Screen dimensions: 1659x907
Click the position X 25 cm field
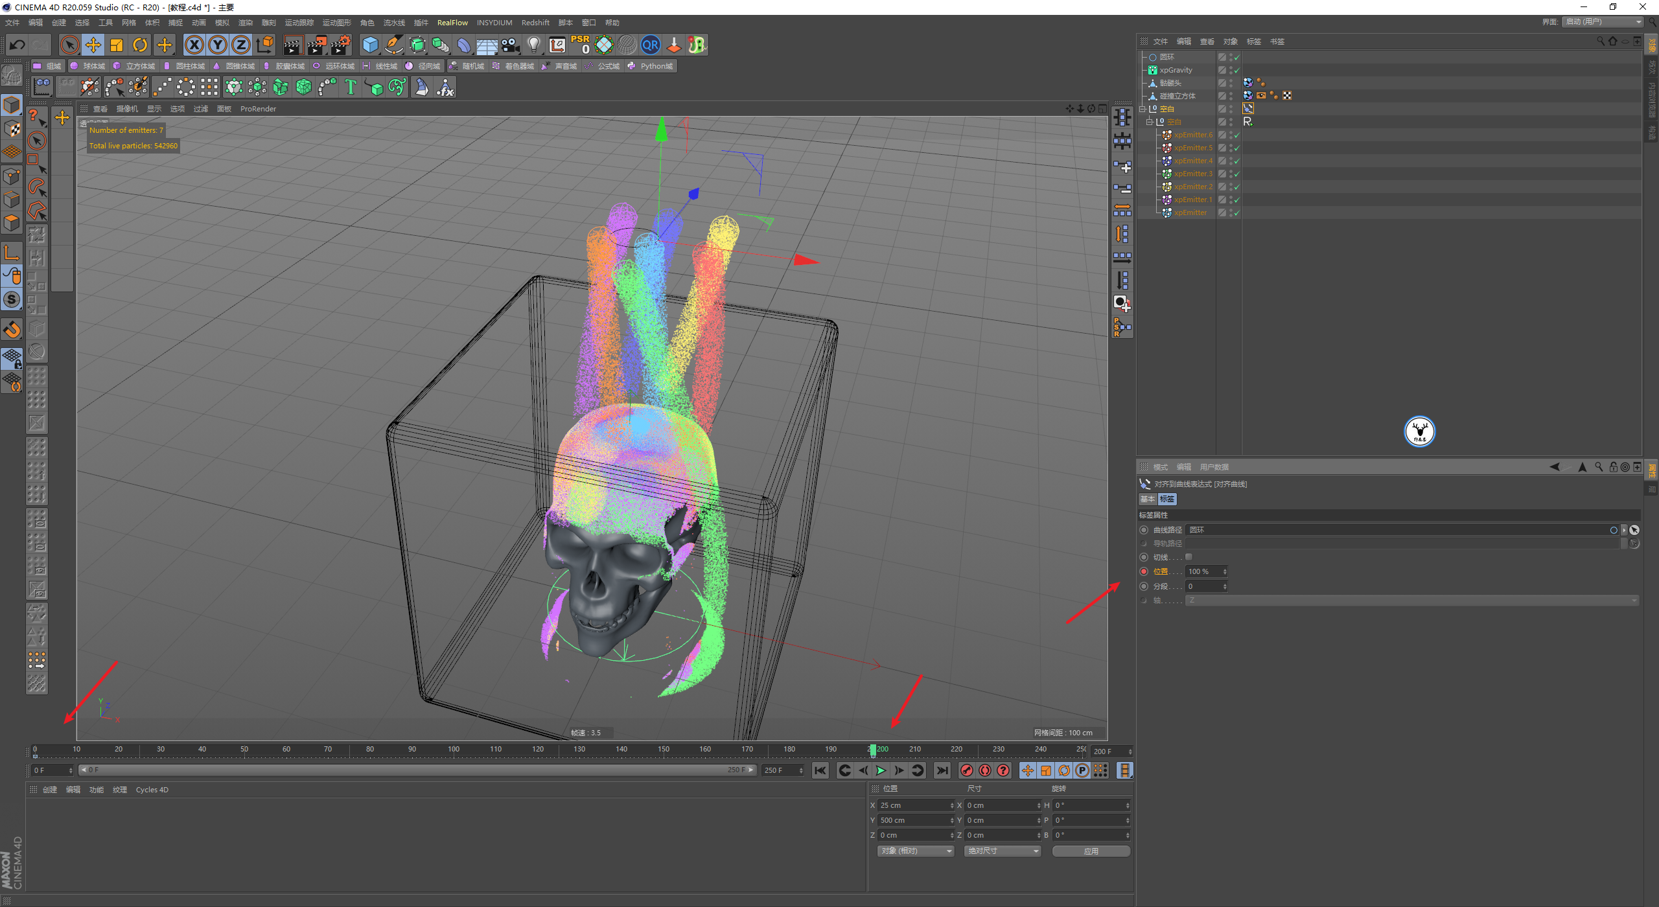(x=915, y=805)
